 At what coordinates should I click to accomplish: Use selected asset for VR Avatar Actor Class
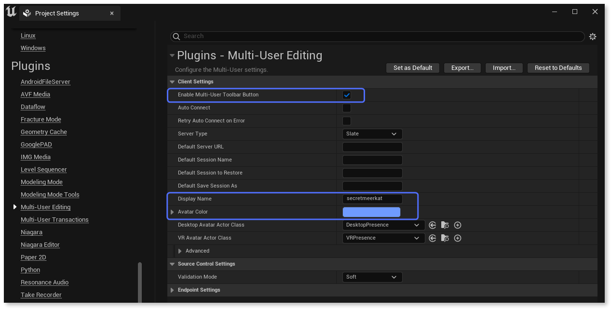tap(432, 238)
